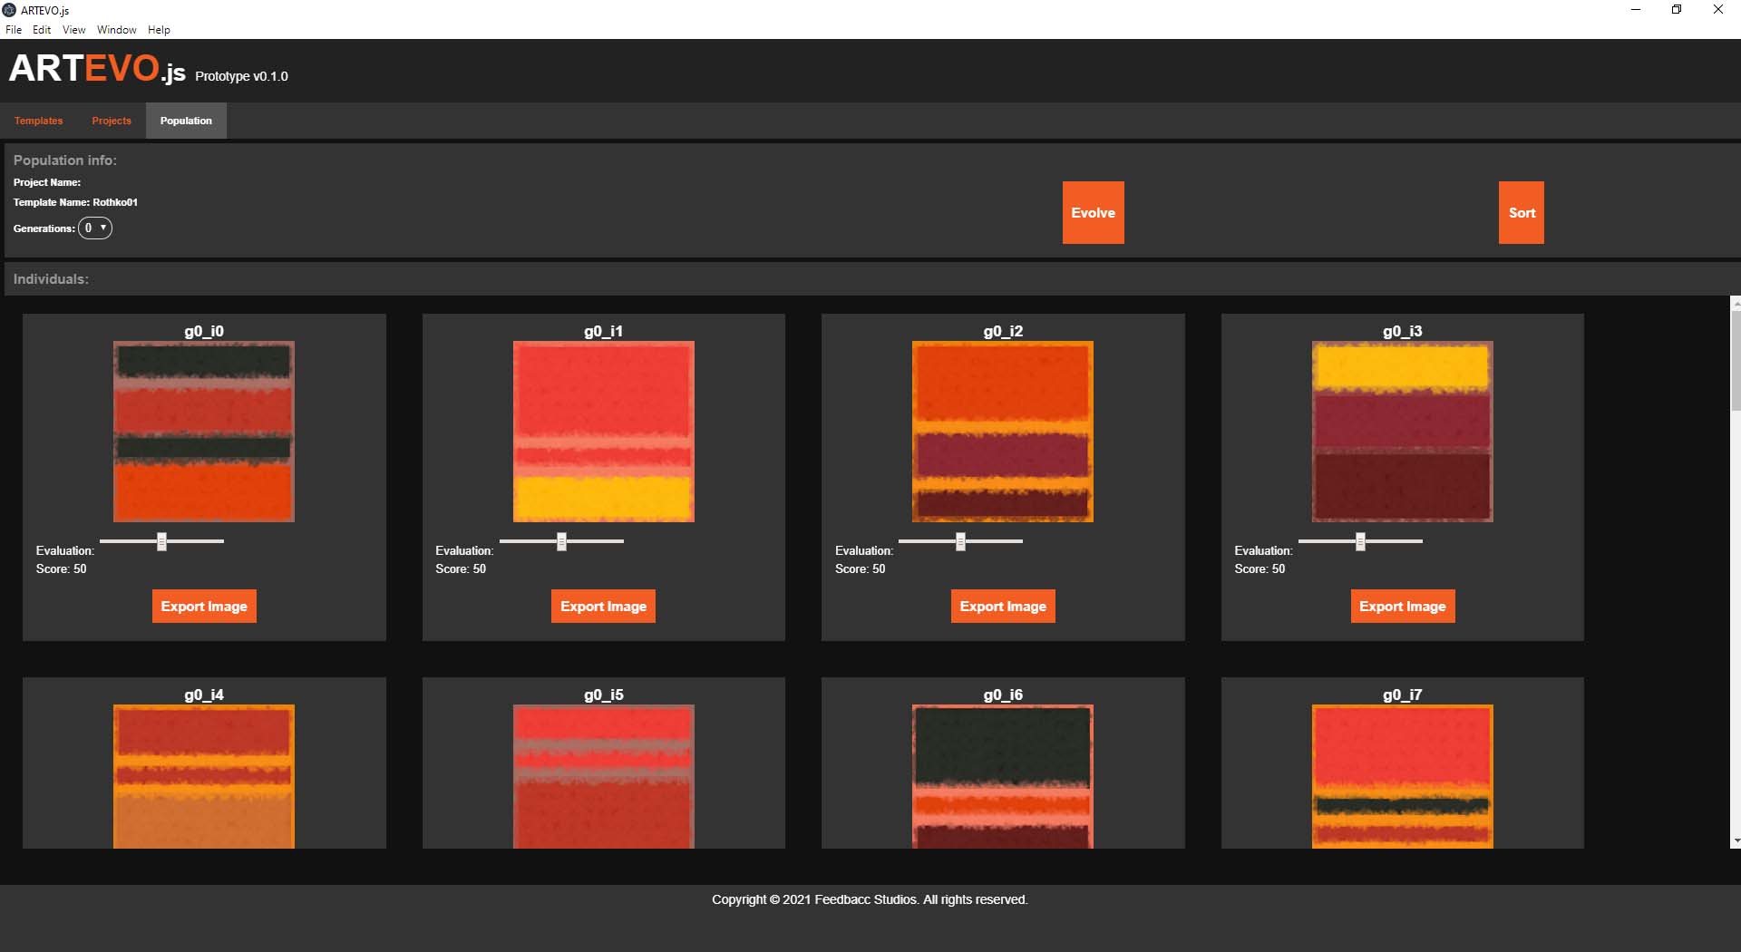This screenshot has width=1741, height=952.
Task: Select the g0_i1 artwork thumbnail
Action: [x=604, y=432]
